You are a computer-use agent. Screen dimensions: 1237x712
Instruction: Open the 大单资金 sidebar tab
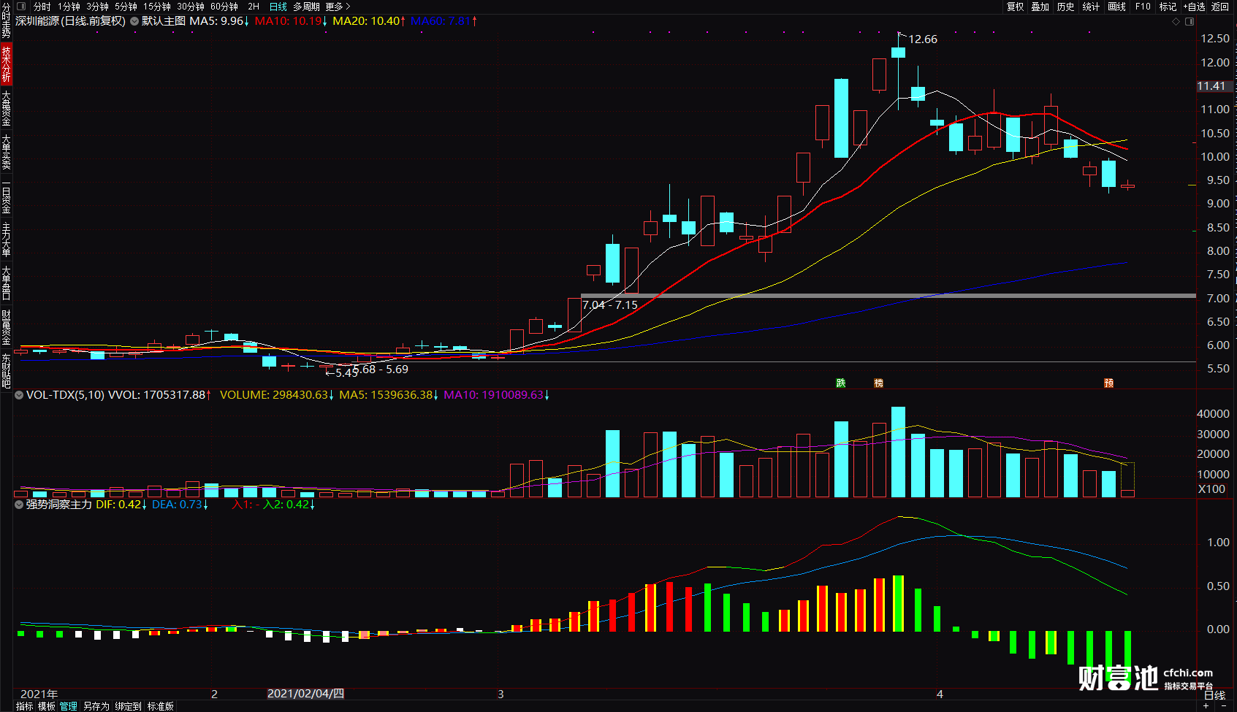pos(6,108)
